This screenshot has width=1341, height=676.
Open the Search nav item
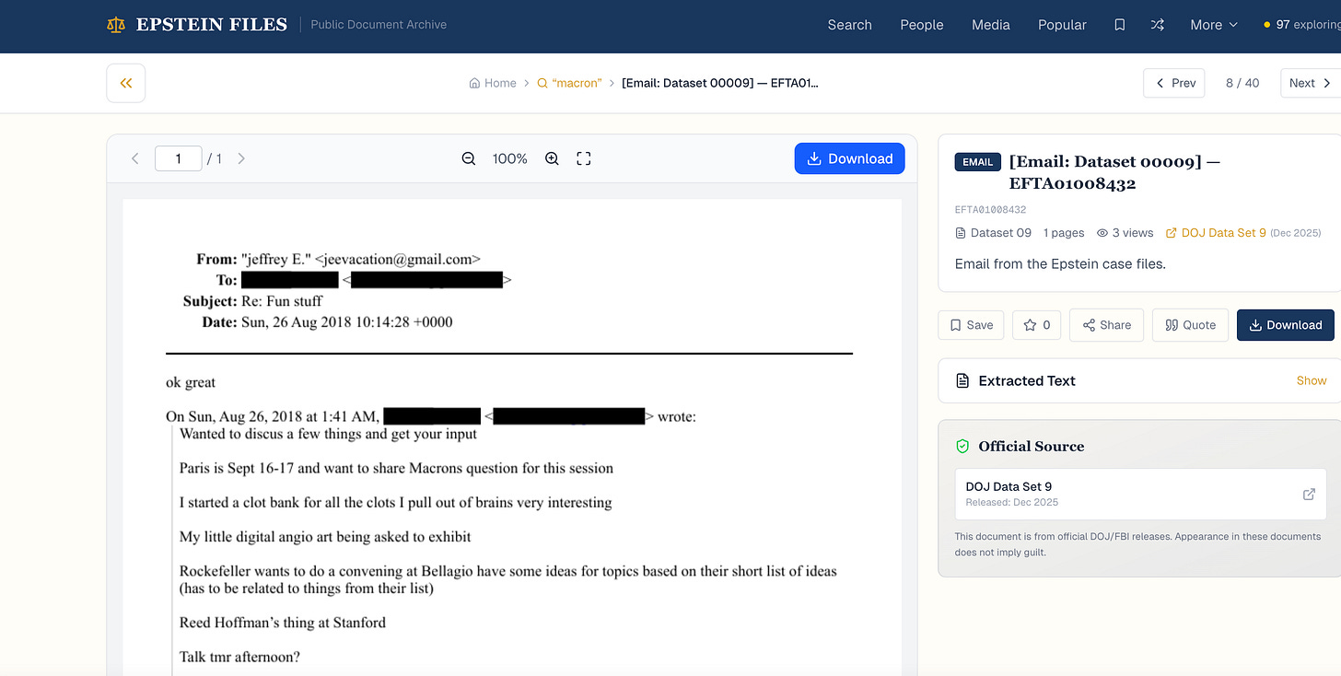[x=849, y=25]
